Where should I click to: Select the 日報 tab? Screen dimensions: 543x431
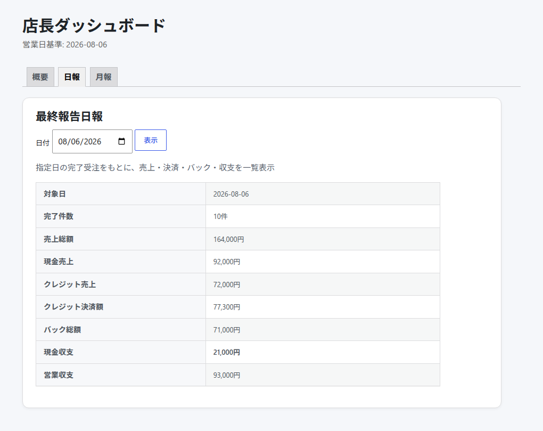click(x=72, y=77)
